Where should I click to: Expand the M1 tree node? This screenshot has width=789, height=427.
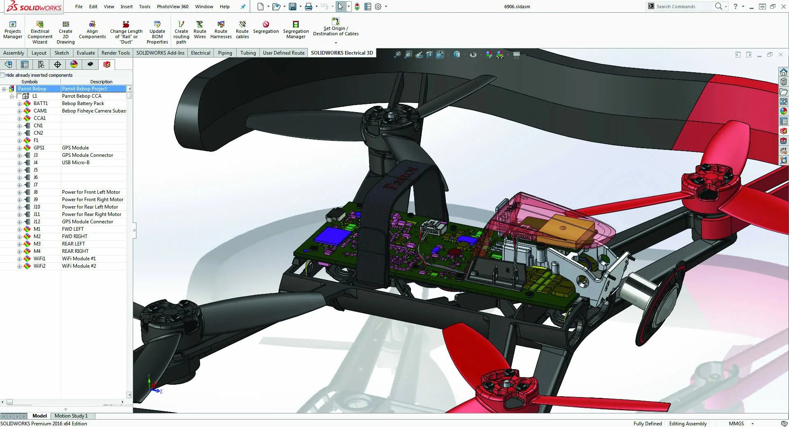[x=19, y=230]
